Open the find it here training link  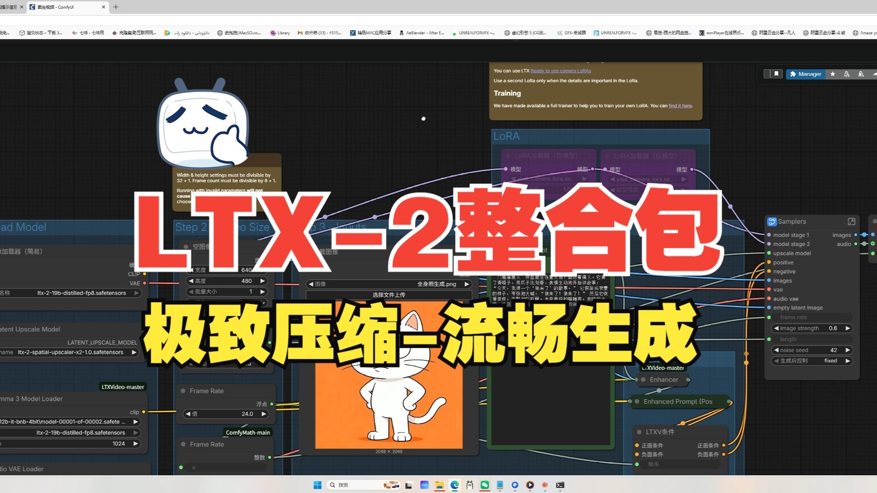pyautogui.click(x=680, y=105)
